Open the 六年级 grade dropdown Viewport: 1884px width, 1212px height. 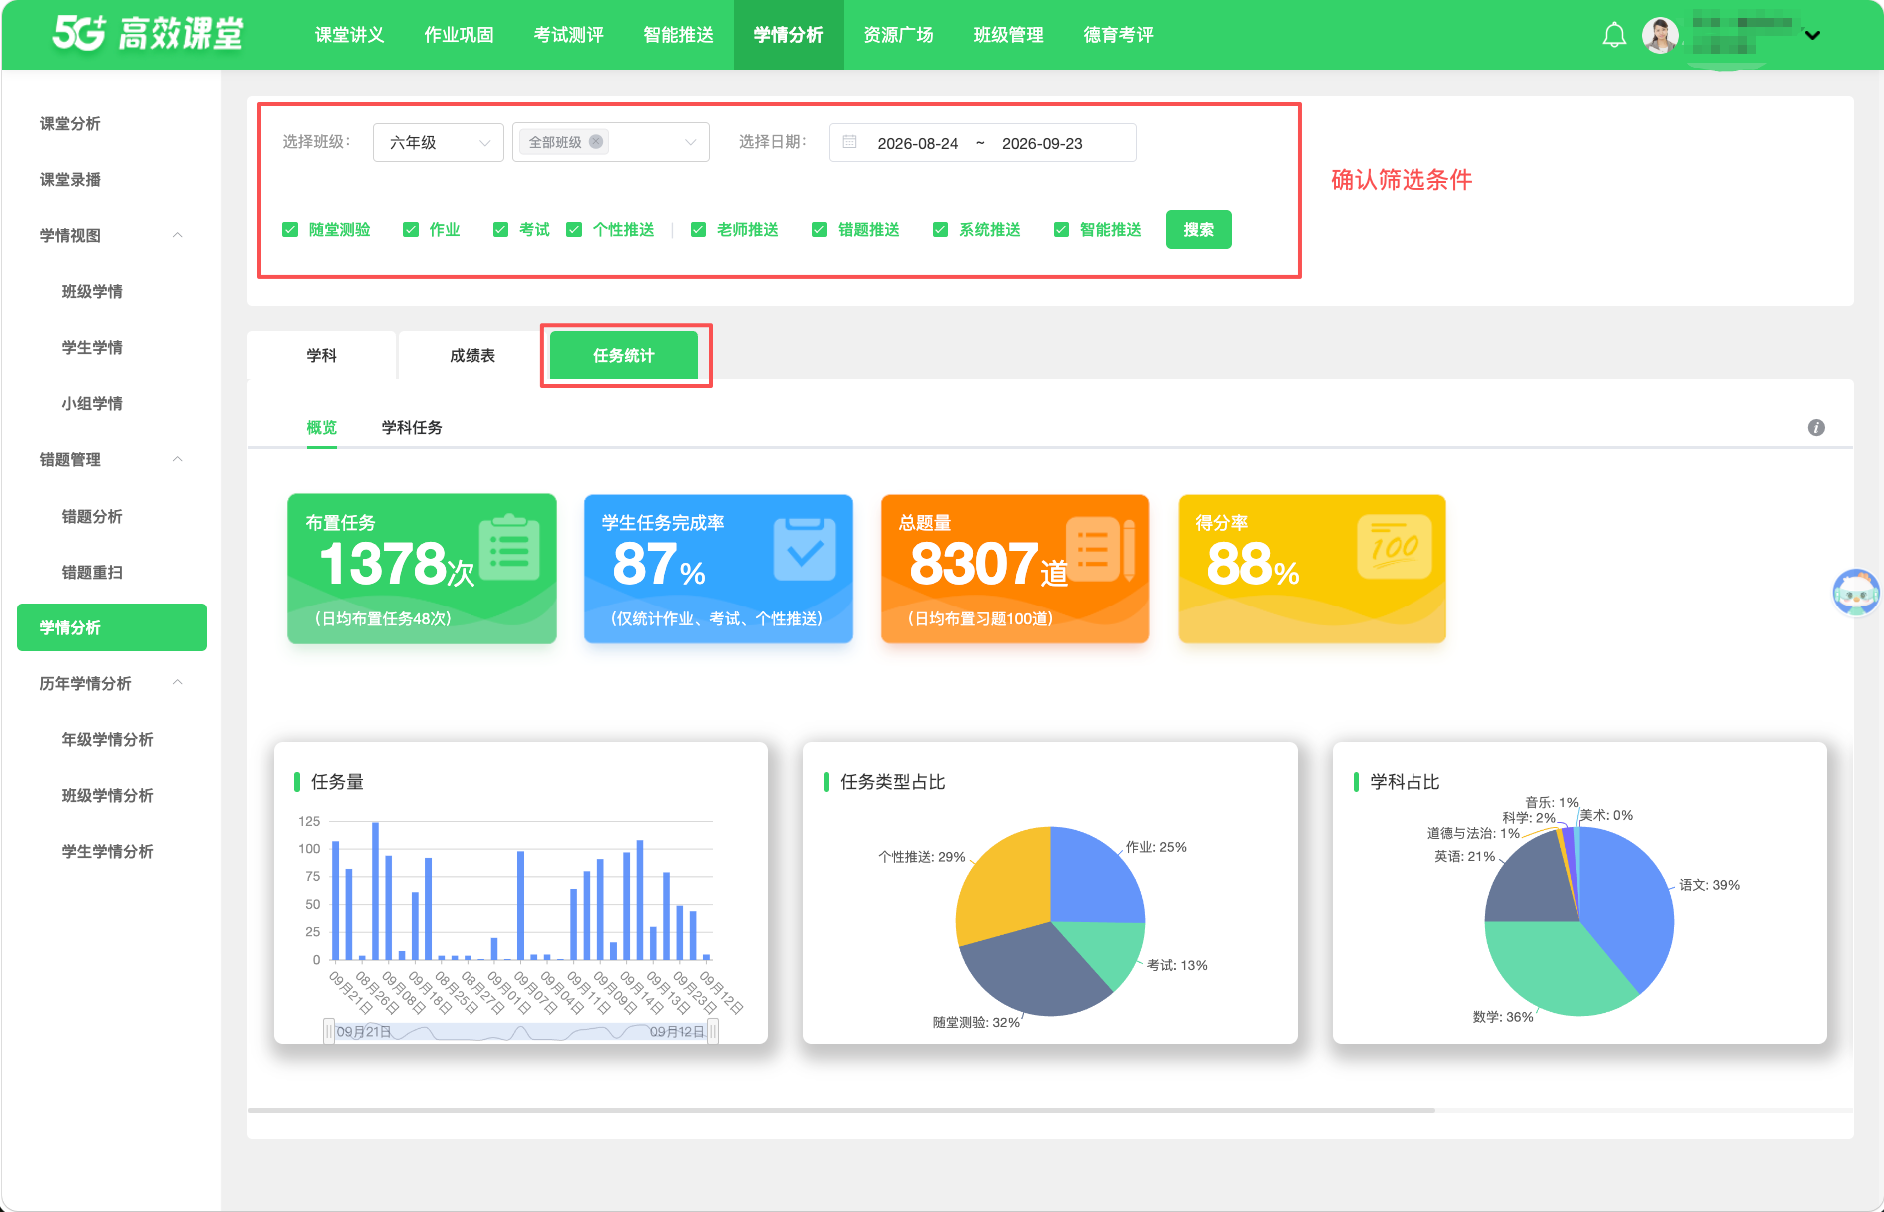click(439, 142)
